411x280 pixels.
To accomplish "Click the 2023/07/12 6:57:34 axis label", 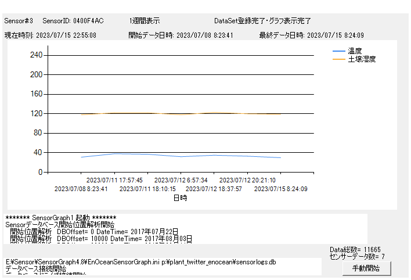I will coord(181,180).
